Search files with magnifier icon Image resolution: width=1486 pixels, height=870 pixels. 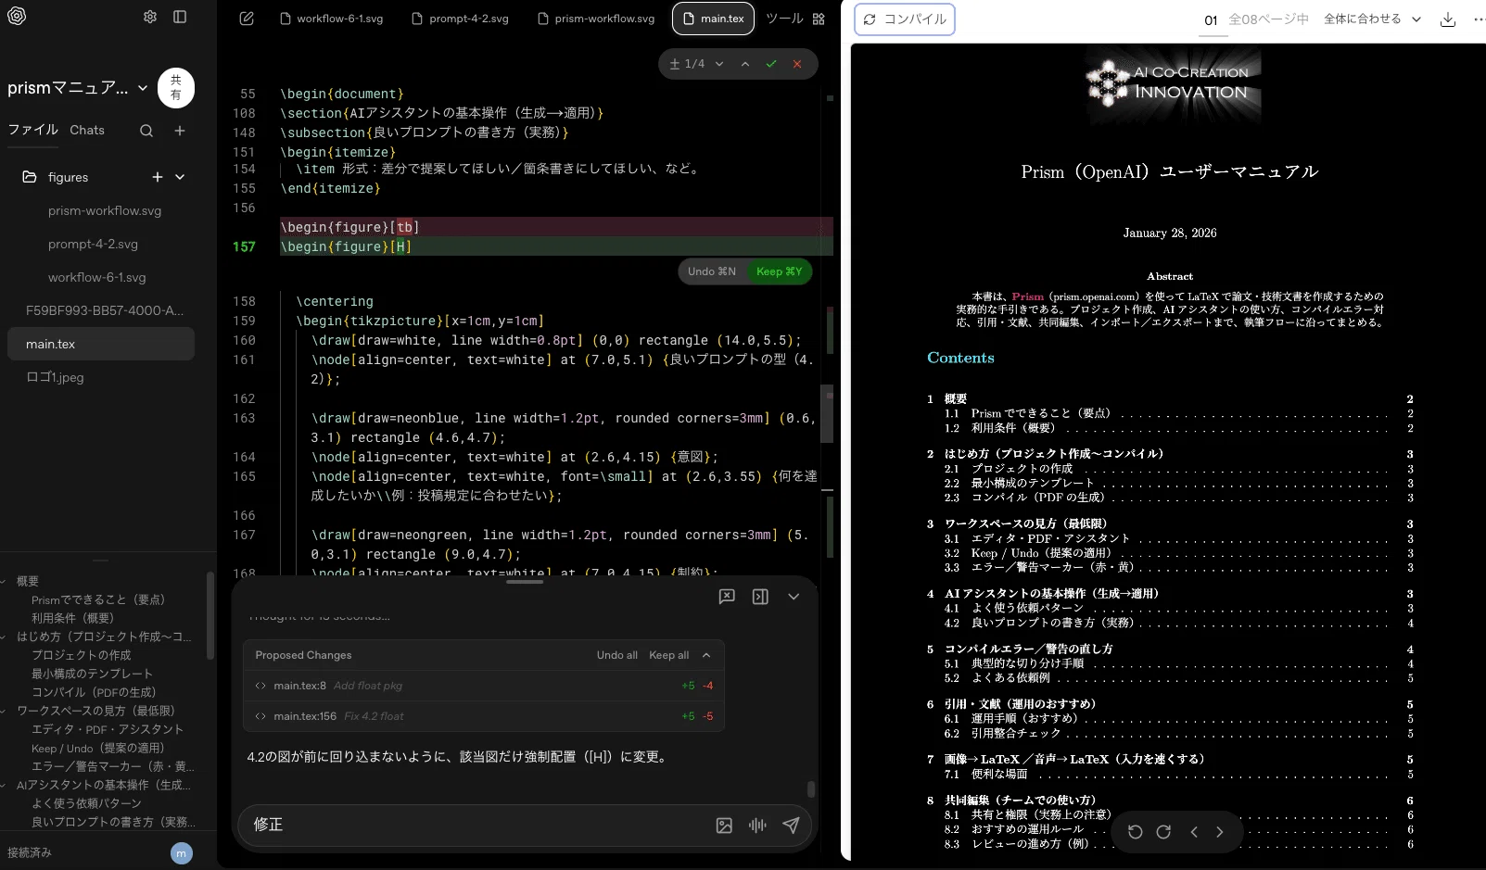click(146, 131)
